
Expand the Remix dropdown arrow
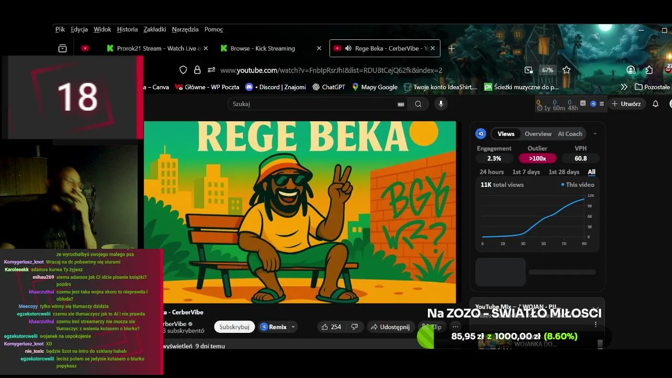[x=293, y=327]
